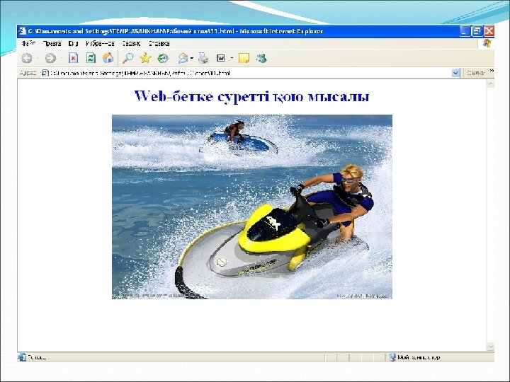Click the Forward navigation arrow
The image size is (510, 382).
[50, 59]
